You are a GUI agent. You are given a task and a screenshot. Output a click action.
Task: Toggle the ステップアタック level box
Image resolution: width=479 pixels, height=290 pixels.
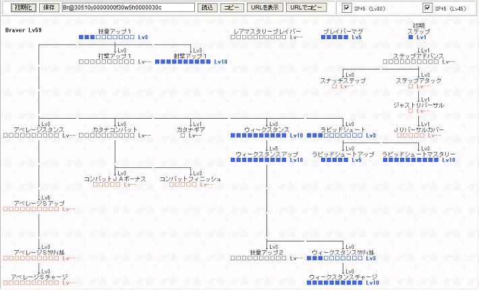click(411, 86)
